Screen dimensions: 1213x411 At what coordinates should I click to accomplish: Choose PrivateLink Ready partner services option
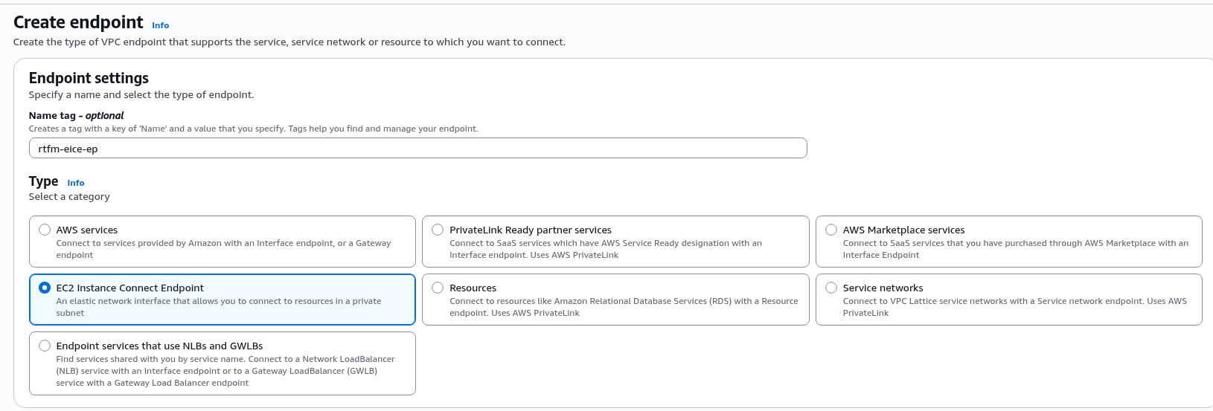pyautogui.click(x=438, y=230)
